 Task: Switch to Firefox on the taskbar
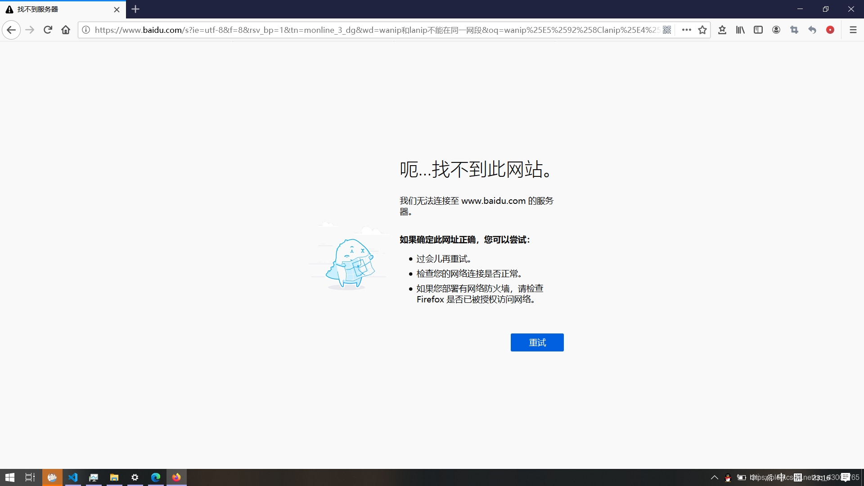click(x=176, y=477)
